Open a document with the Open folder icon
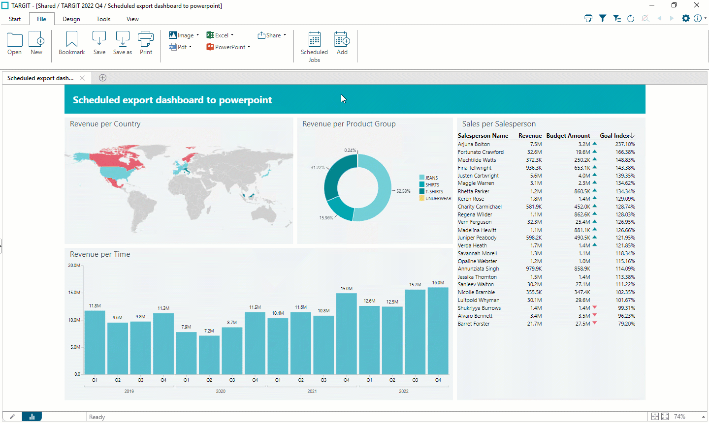 point(14,43)
